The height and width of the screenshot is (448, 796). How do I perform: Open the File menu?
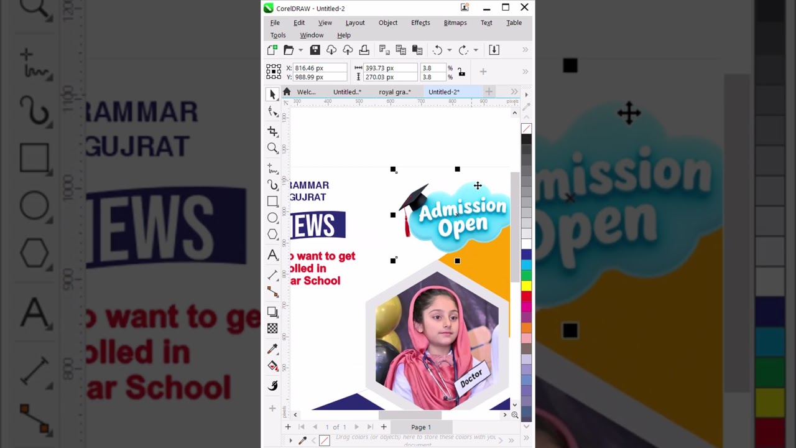pos(275,22)
